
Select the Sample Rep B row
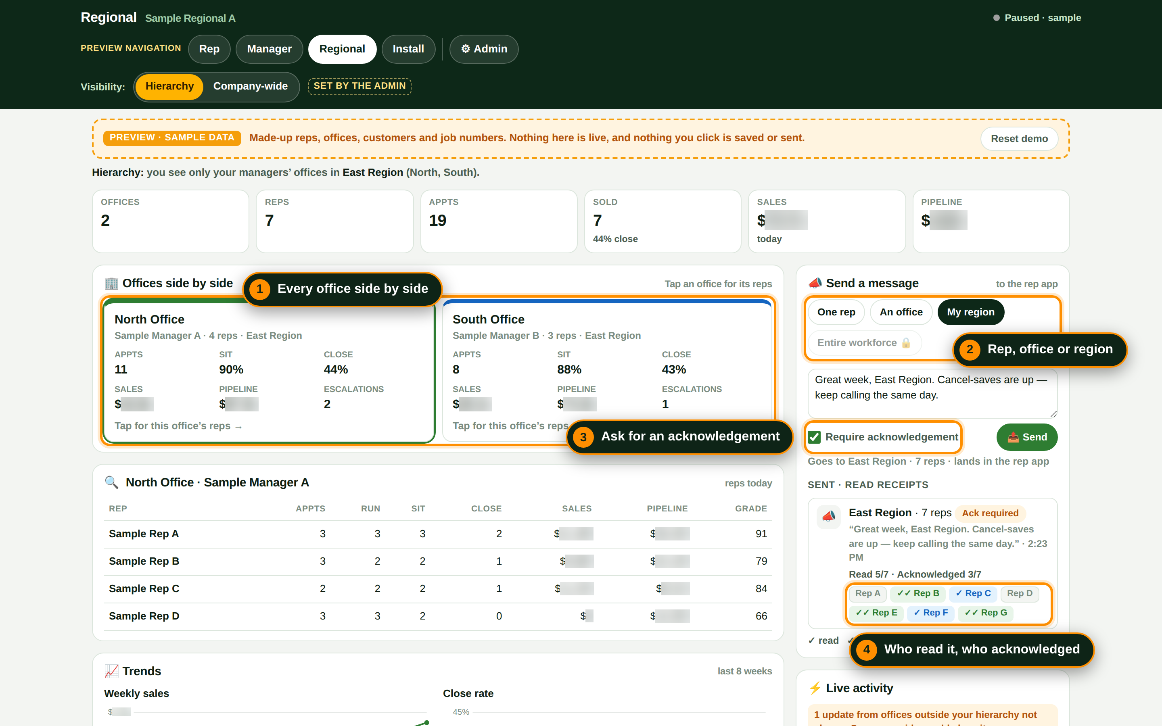tap(437, 561)
